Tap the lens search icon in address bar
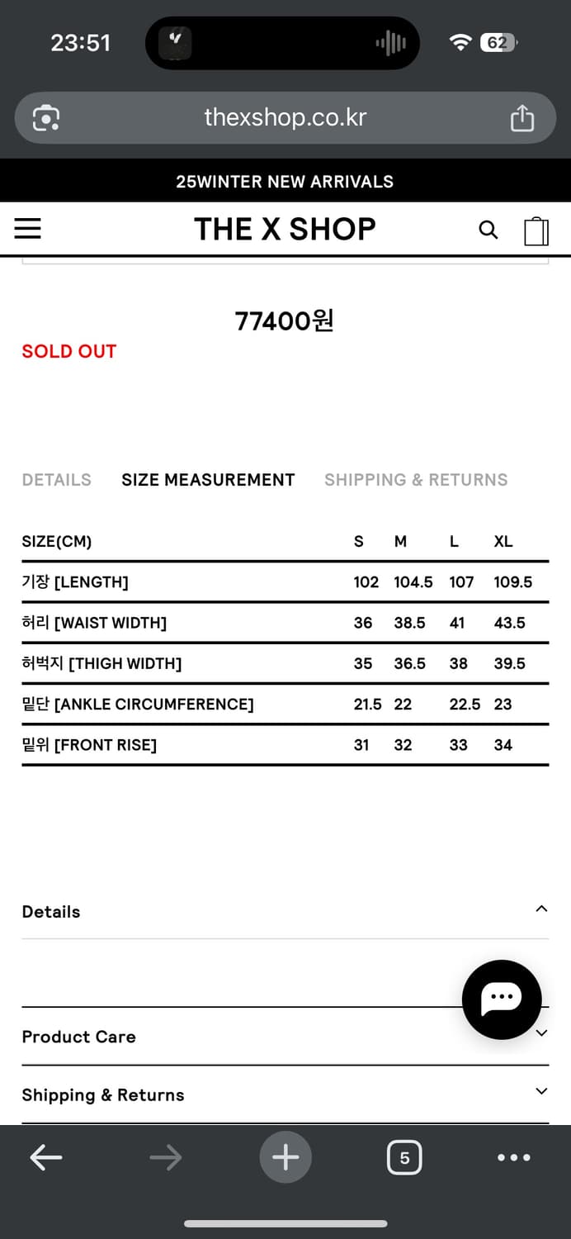Viewport: 571px width, 1239px height. 46,118
